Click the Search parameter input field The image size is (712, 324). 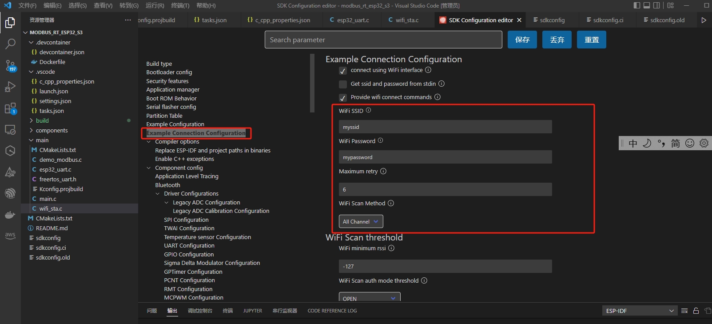(x=383, y=40)
